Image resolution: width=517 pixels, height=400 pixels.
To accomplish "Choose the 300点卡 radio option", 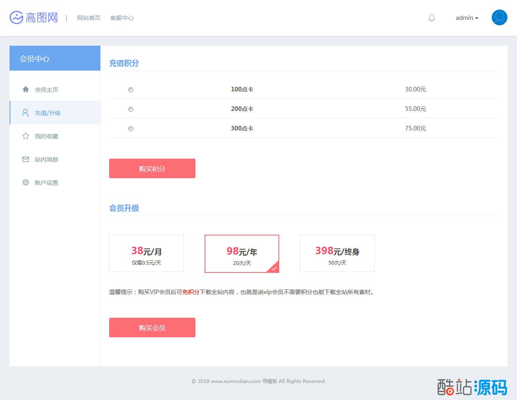I will click(x=131, y=129).
